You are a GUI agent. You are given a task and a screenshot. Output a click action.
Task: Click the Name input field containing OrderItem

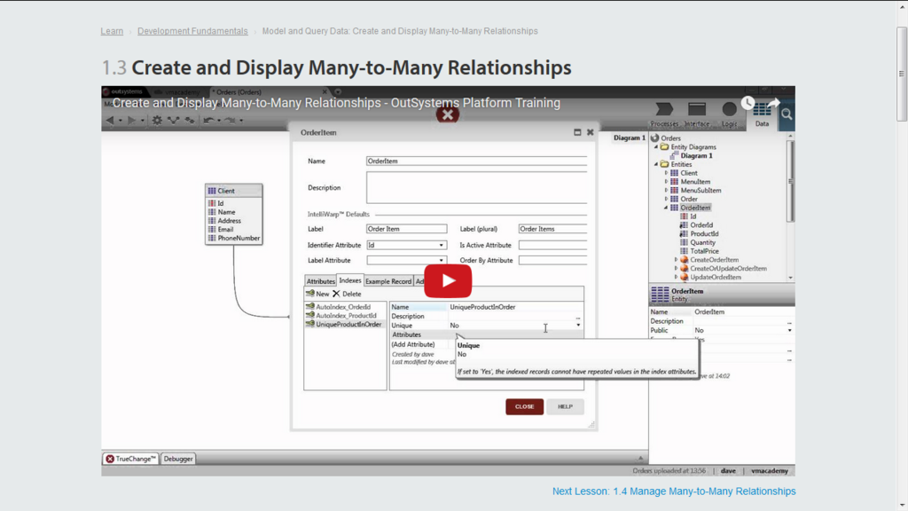tap(476, 161)
